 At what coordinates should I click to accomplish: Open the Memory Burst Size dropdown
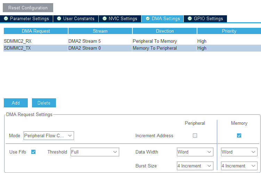239,166
